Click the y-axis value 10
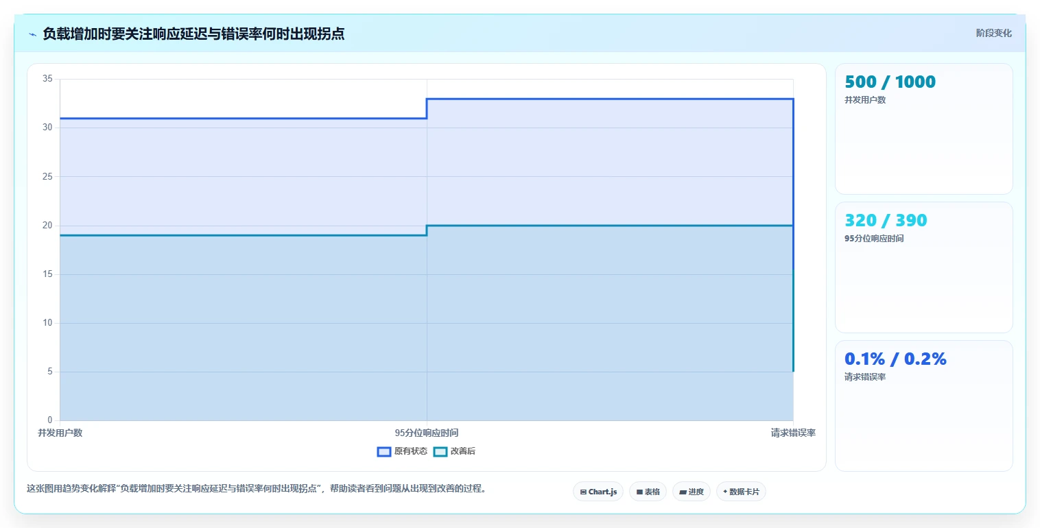The width and height of the screenshot is (1040, 528). (47, 323)
